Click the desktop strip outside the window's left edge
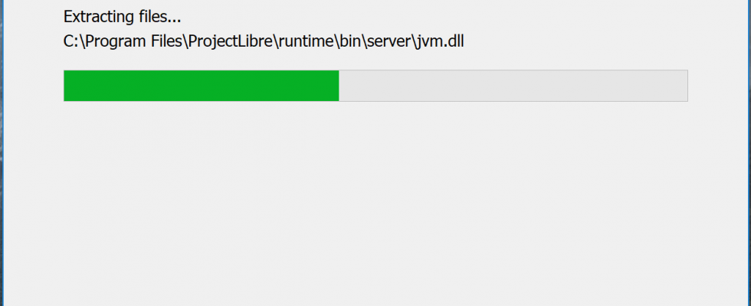The width and height of the screenshot is (751, 306). point(1,153)
